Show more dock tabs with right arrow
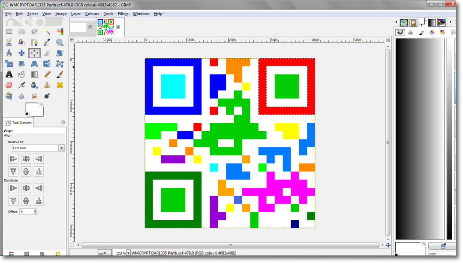 [450, 22]
